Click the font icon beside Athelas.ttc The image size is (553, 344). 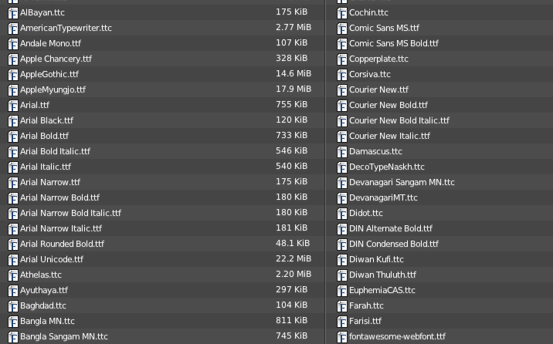[13, 275]
